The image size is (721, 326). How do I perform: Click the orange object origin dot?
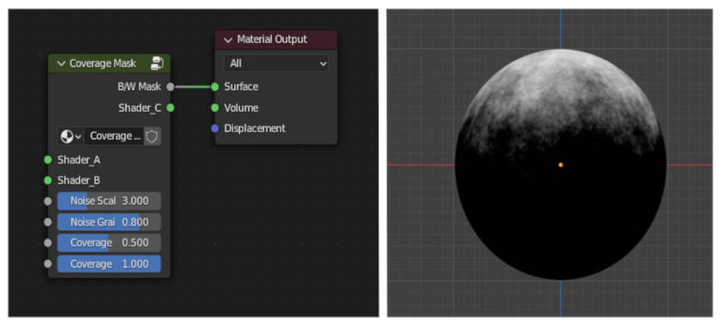(560, 165)
